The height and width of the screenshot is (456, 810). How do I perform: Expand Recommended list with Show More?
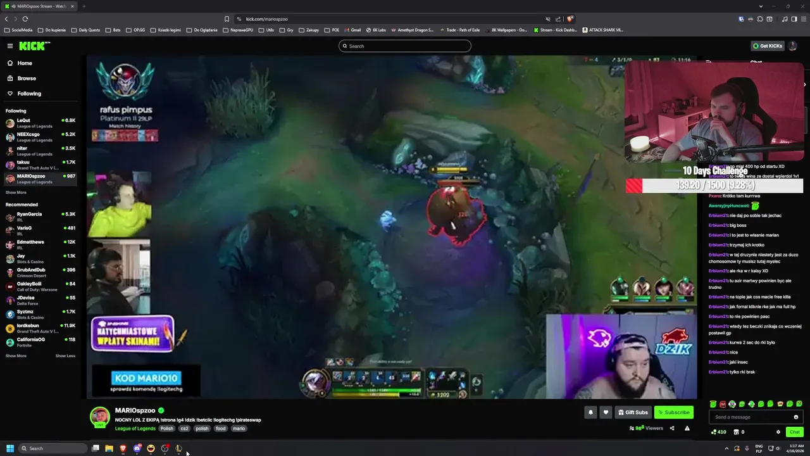[16, 356]
